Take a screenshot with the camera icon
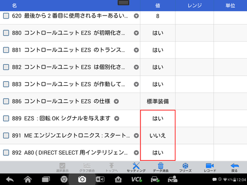Viewport: 247px width, 185px height. click(x=82, y=179)
